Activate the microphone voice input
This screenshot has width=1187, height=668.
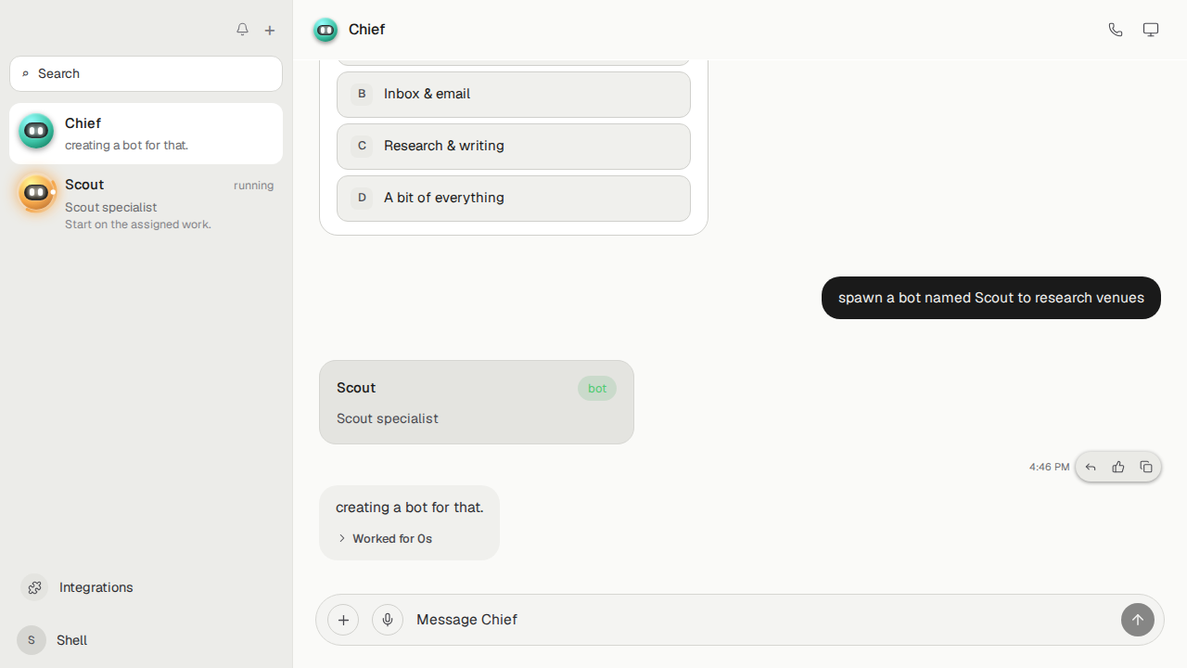[x=388, y=620]
